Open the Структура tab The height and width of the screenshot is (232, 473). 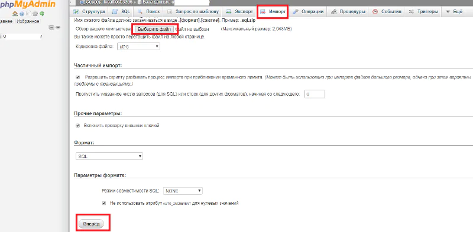pos(90,12)
